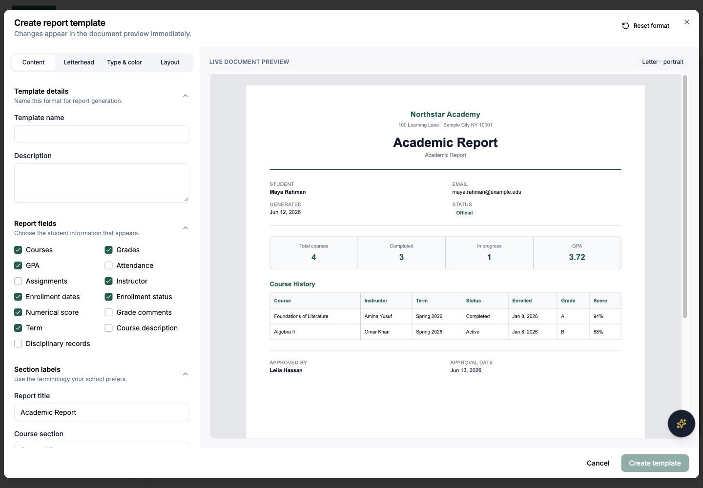This screenshot has width=703, height=488.
Task: Click the Report title input field
Action: [102, 412]
